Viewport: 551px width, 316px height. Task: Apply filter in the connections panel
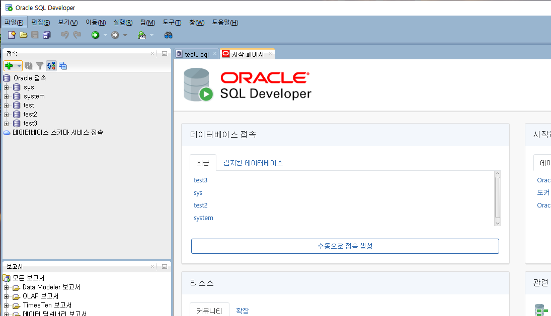pos(40,66)
